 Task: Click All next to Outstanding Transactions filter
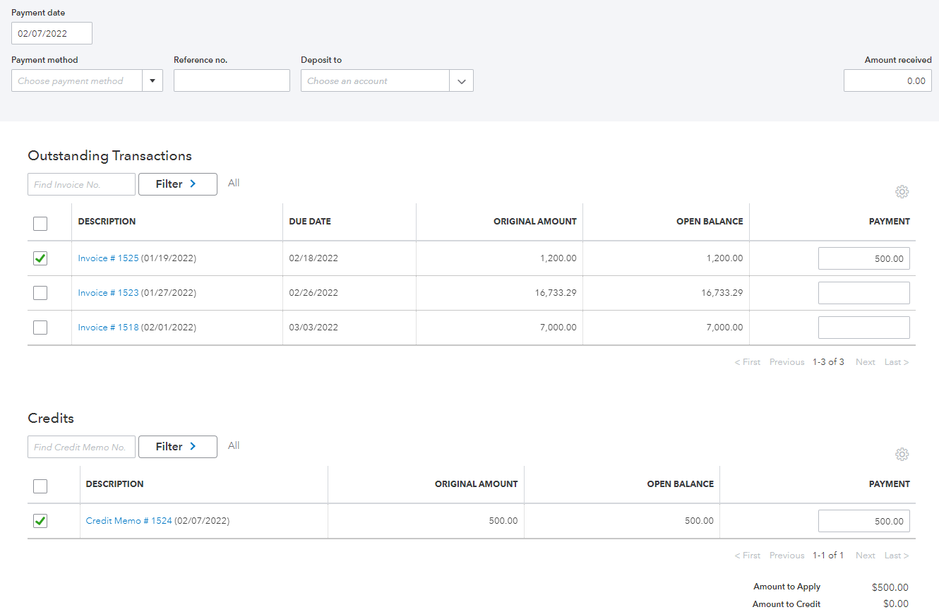(234, 183)
